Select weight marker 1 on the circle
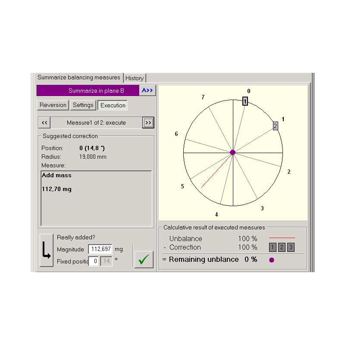 tap(245, 101)
